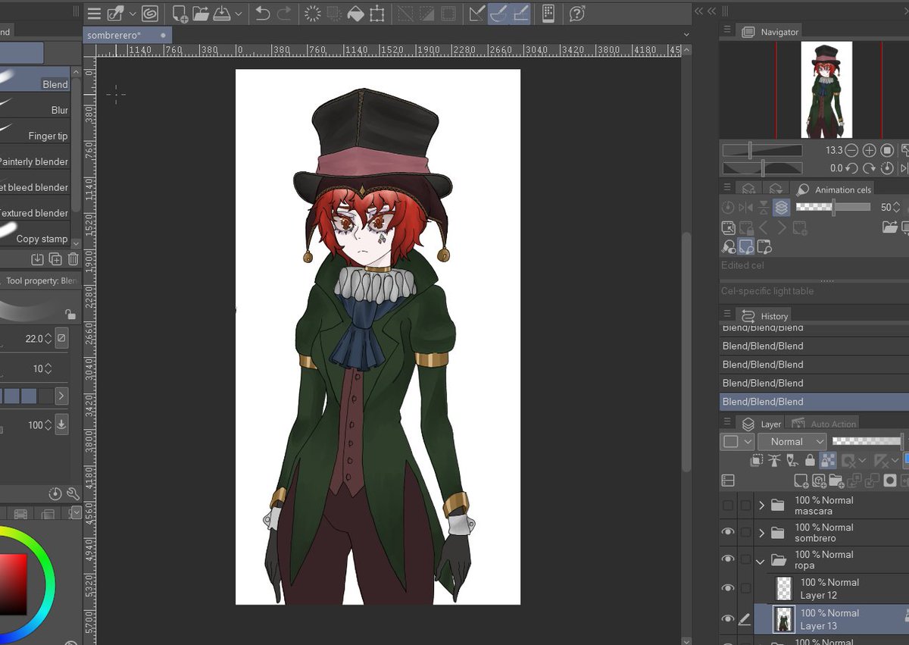Click the Navigator fit-to-screen square icon
909x645 pixels.
887,151
